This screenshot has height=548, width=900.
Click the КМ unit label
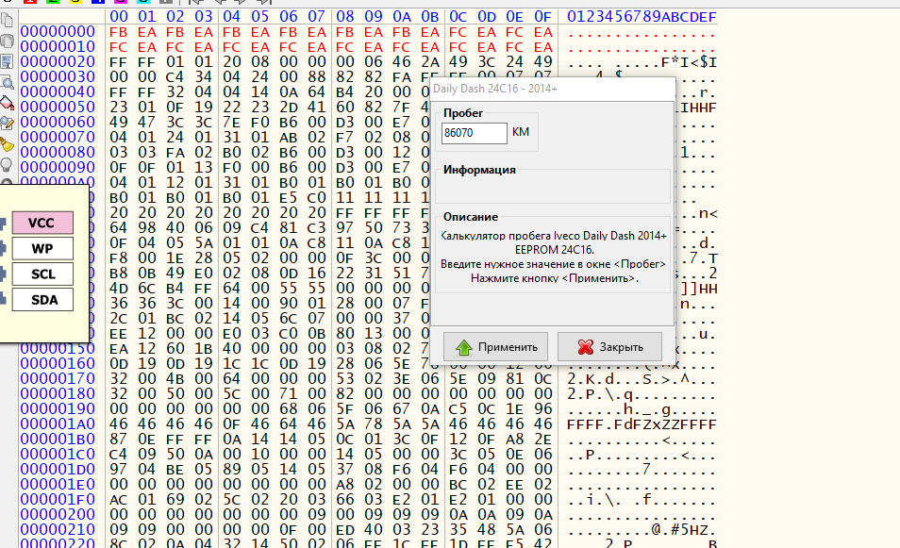point(521,132)
